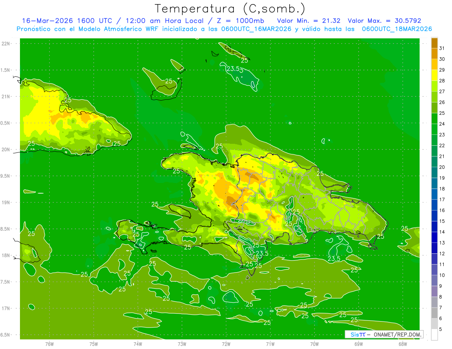This screenshot has width=452, height=349.
Task: Click the legend value label '12'
Action: (442, 254)
